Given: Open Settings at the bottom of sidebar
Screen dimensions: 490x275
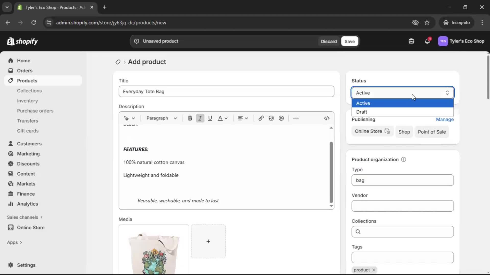Looking at the screenshot, I should coord(26,265).
